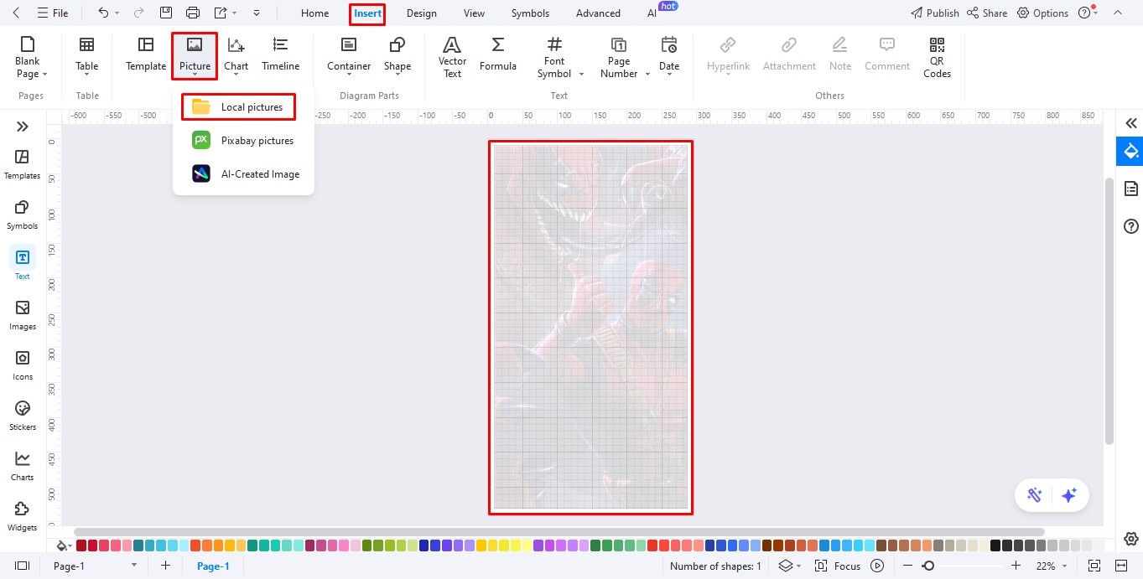The height and width of the screenshot is (579, 1143).
Task: Click the Print icon
Action: coord(193,13)
